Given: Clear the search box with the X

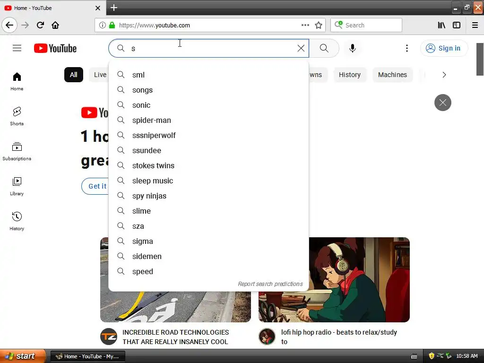Looking at the screenshot, I should click(301, 48).
